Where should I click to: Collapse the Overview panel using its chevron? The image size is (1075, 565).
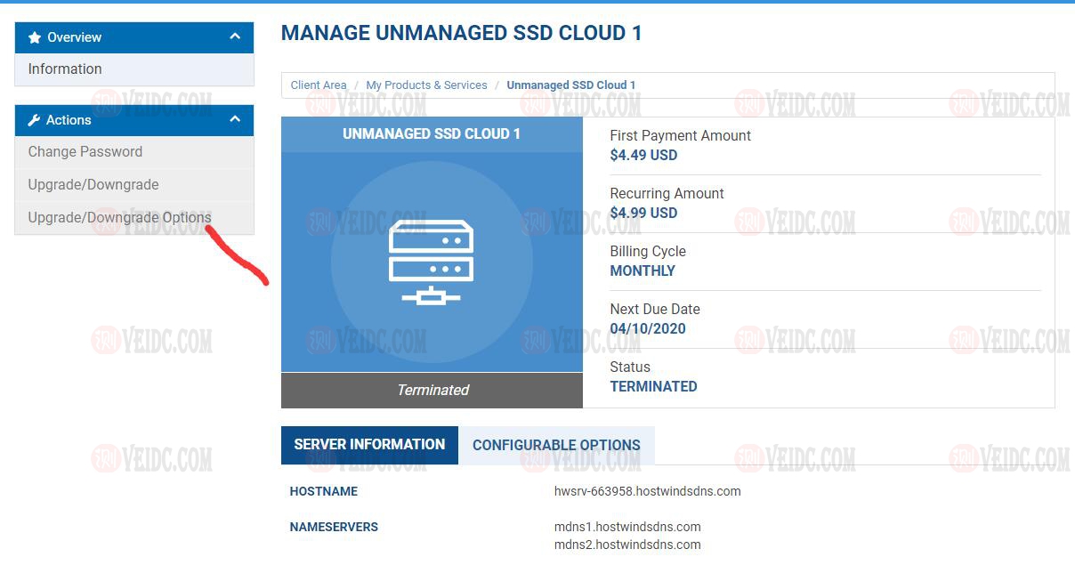[x=235, y=36]
